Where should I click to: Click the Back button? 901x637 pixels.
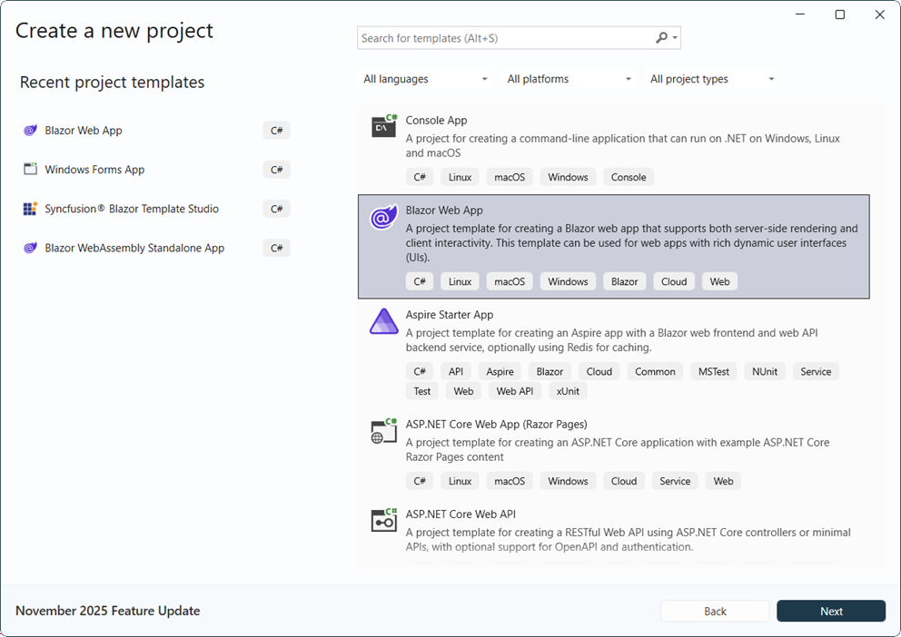[715, 611]
